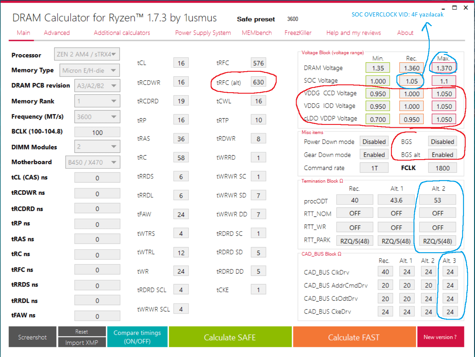The width and height of the screenshot is (475, 357).
Task: Switch to the FreezKiller tab
Action: (x=298, y=33)
